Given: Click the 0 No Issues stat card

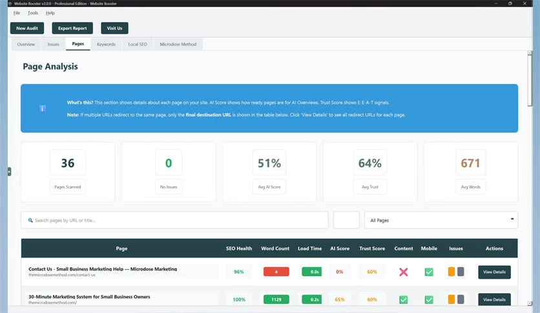Looking at the screenshot, I should click(169, 172).
